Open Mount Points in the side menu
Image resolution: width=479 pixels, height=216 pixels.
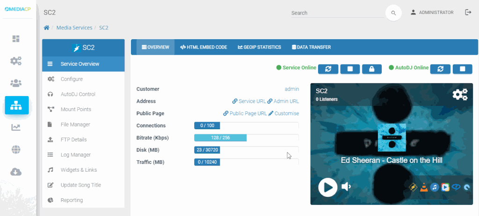83,109
